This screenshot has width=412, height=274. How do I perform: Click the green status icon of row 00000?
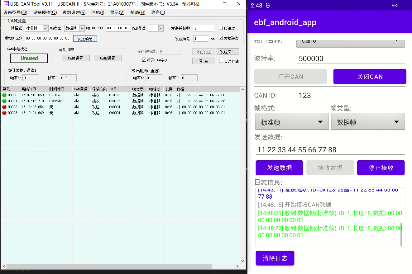coord(4,95)
